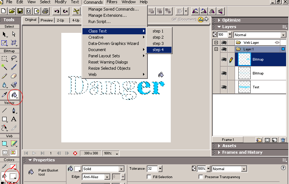The image size is (289, 184).
Task: Select the Freeform tool
Action: (4, 127)
